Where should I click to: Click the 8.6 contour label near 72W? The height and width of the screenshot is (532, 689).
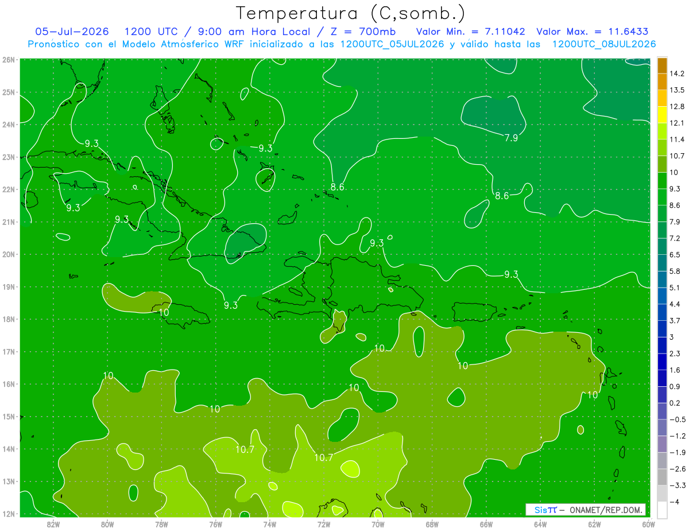pos(337,187)
